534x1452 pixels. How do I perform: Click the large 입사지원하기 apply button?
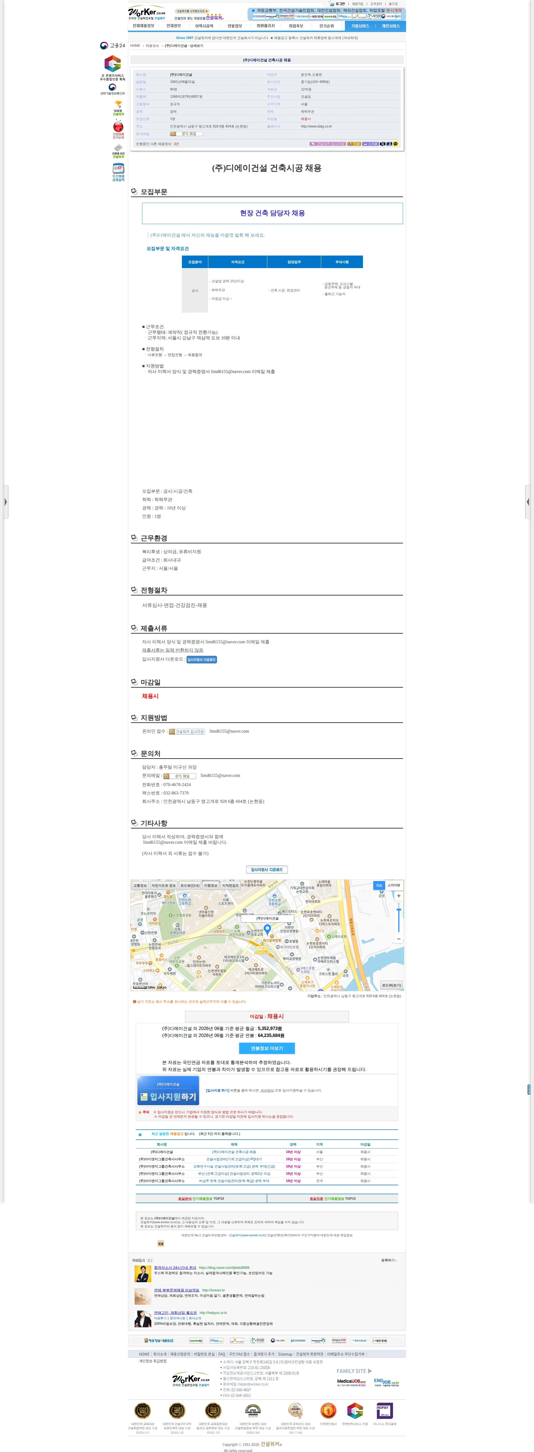pos(169,1090)
